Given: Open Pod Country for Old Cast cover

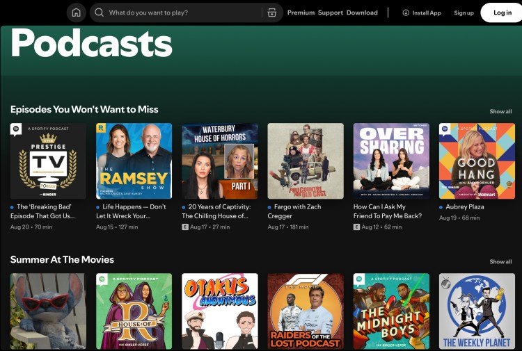Looking at the screenshot, I should coord(306,161).
